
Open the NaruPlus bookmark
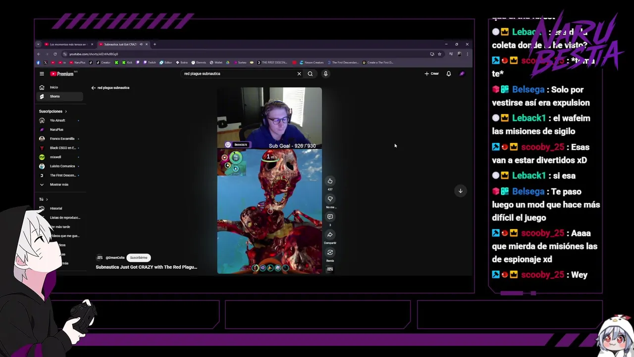(x=77, y=62)
